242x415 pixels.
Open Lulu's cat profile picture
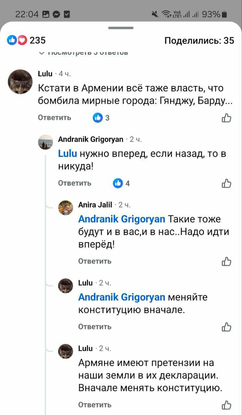click(20, 81)
